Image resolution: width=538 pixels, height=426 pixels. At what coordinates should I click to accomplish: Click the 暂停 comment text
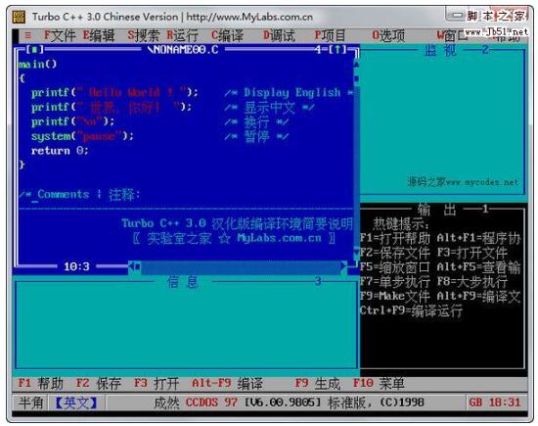tap(256, 136)
